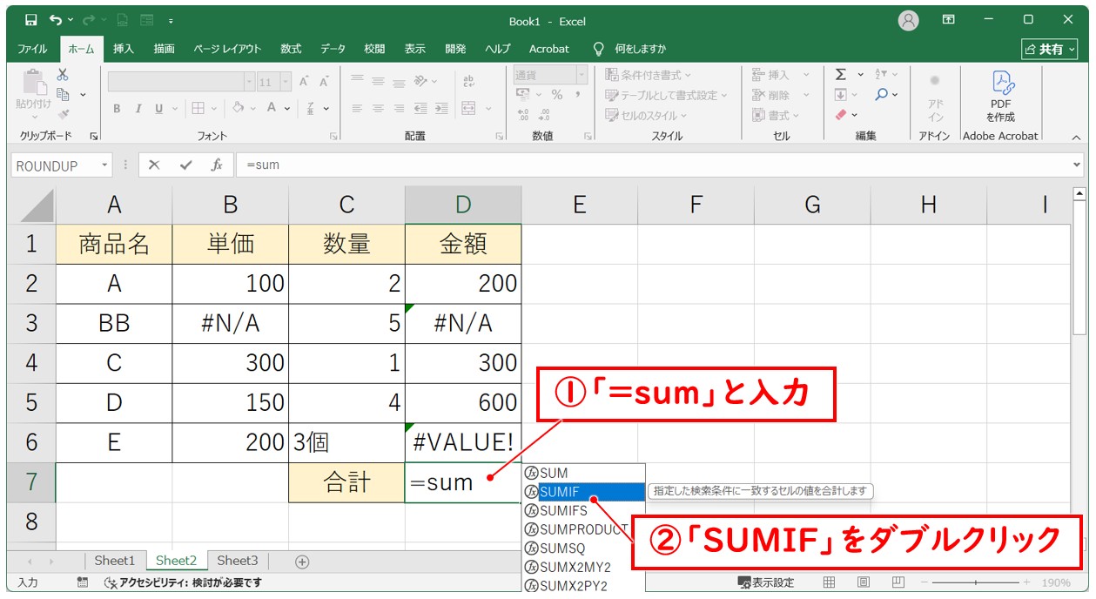Toggle Italic formatting
The image size is (1096, 599).
pos(138,109)
